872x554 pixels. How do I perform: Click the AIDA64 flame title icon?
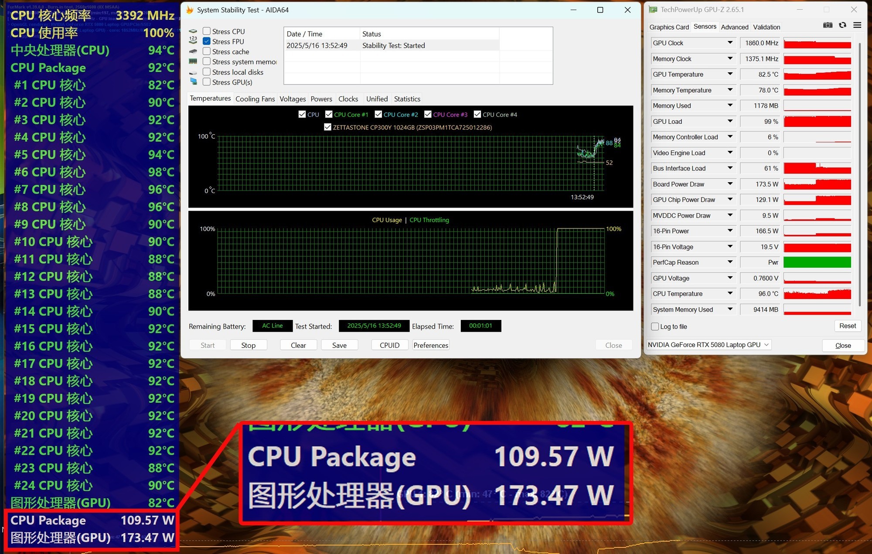coord(190,10)
